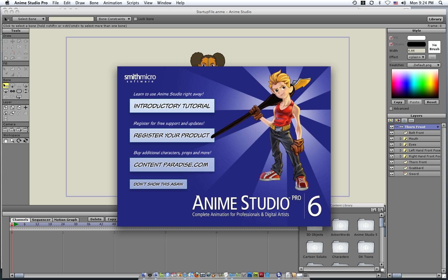Open the Bone Constraints dropdown
448x280 pixels.
[114, 19]
